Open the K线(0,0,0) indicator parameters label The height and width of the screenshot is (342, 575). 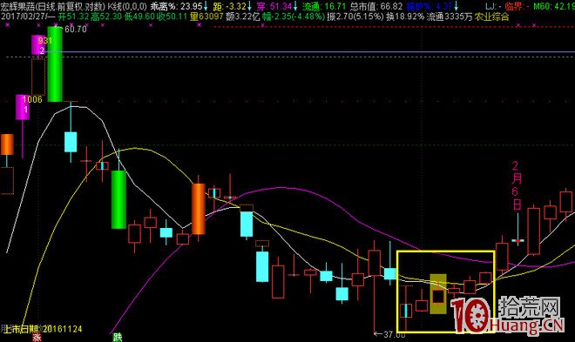(x=127, y=6)
